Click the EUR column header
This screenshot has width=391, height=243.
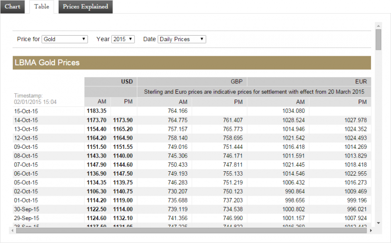tap(309, 81)
